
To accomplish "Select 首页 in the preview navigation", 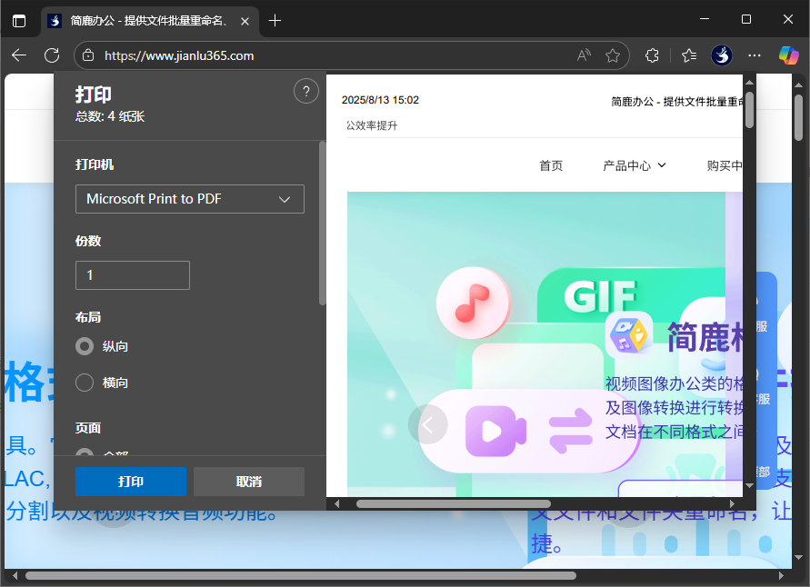I will coord(550,164).
